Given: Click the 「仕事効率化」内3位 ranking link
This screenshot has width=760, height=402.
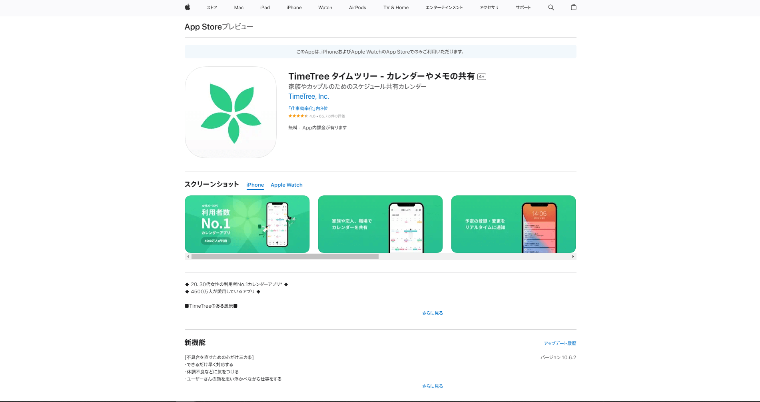Looking at the screenshot, I should coord(308,108).
